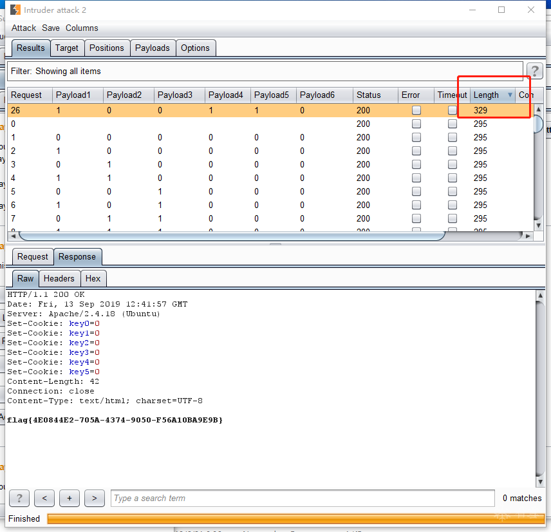Viewport: 551px width, 532px height.
Task: Select result row for request 6
Action: [270, 205]
